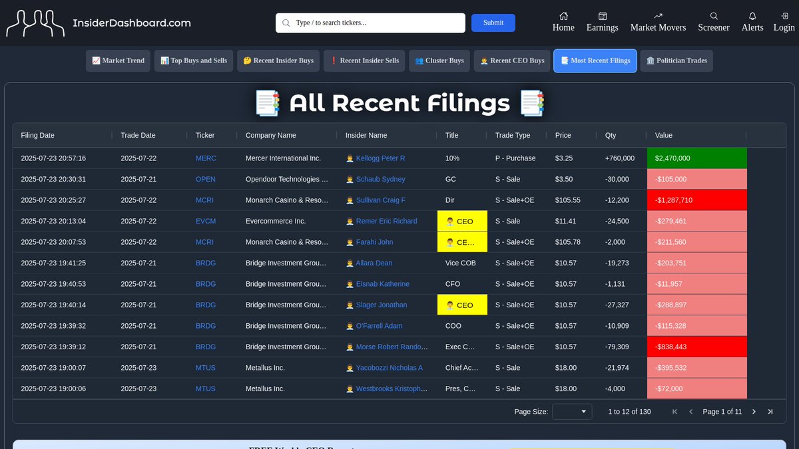This screenshot has height=449, width=799.
Task: Open insider Schaub Sydney link
Action: pyautogui.click(x=380, y=179)
